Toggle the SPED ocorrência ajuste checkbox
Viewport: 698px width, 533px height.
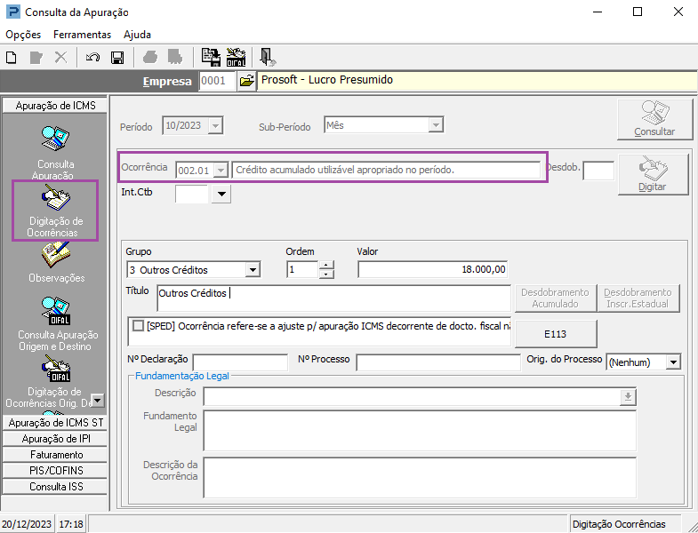(x=138, y=326)
